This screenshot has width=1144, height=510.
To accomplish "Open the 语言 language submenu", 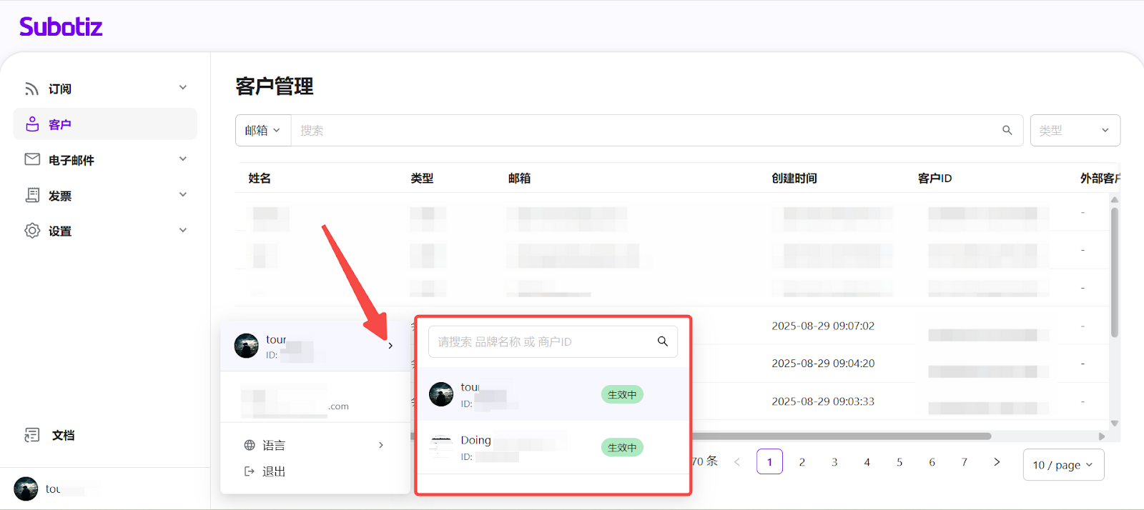I will tap(315, 445).
